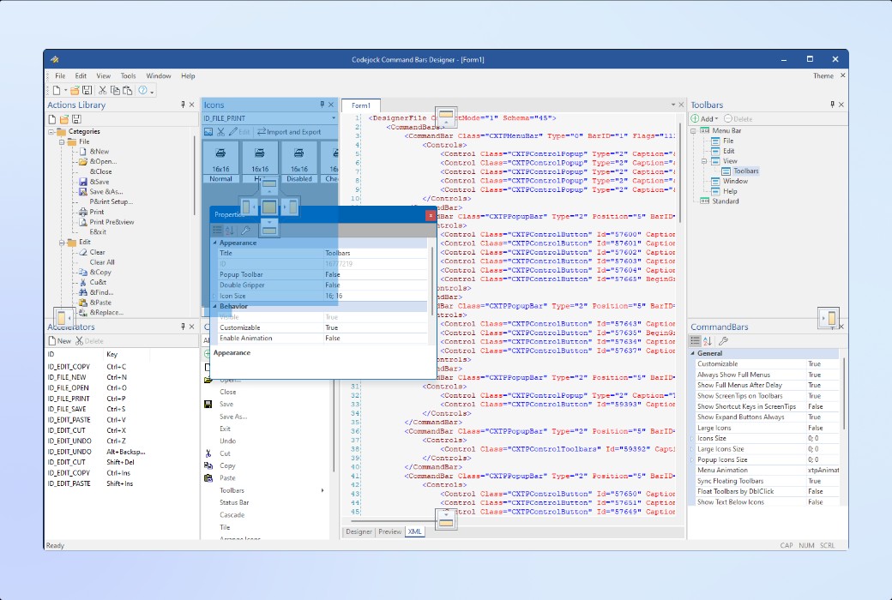
Task: Collapse the File folder in Actions Library
Action: 62,141
